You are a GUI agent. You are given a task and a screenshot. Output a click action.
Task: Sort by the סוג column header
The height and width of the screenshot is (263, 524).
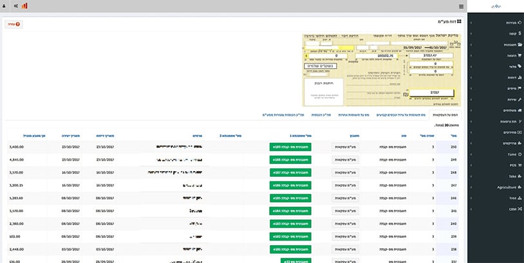click(404, 136)
